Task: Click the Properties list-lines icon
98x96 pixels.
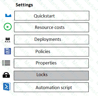Action: (x=6, y=63)
